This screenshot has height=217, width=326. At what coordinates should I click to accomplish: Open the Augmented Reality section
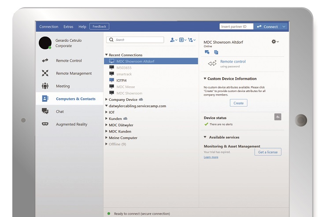click(71, 125)
